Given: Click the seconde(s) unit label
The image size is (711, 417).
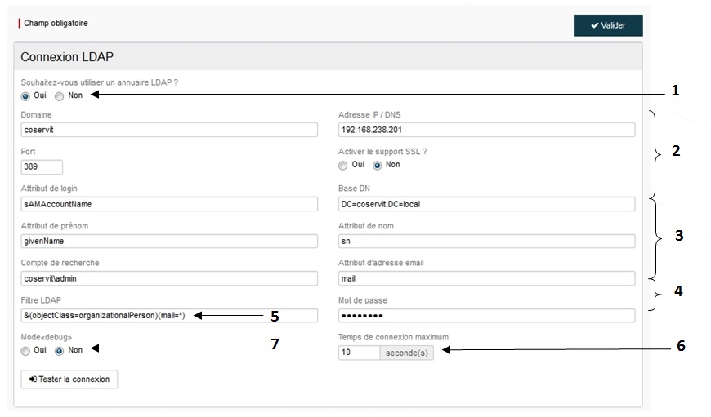Looking at the screenshot, I should 407,353.
